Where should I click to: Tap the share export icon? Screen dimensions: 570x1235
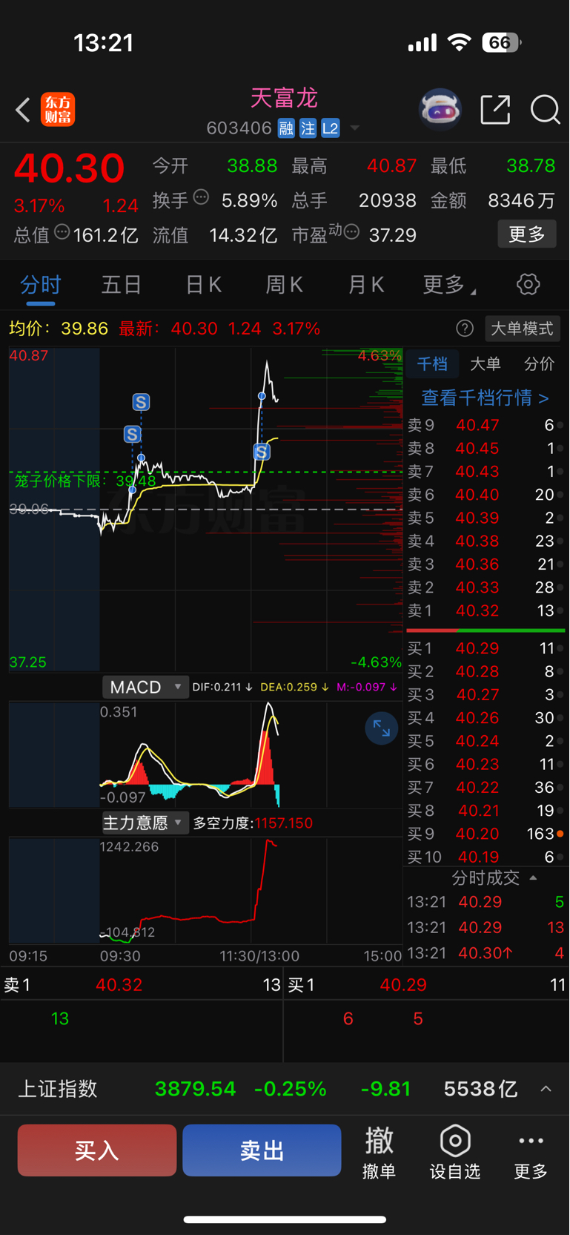[x=495, y=110]
